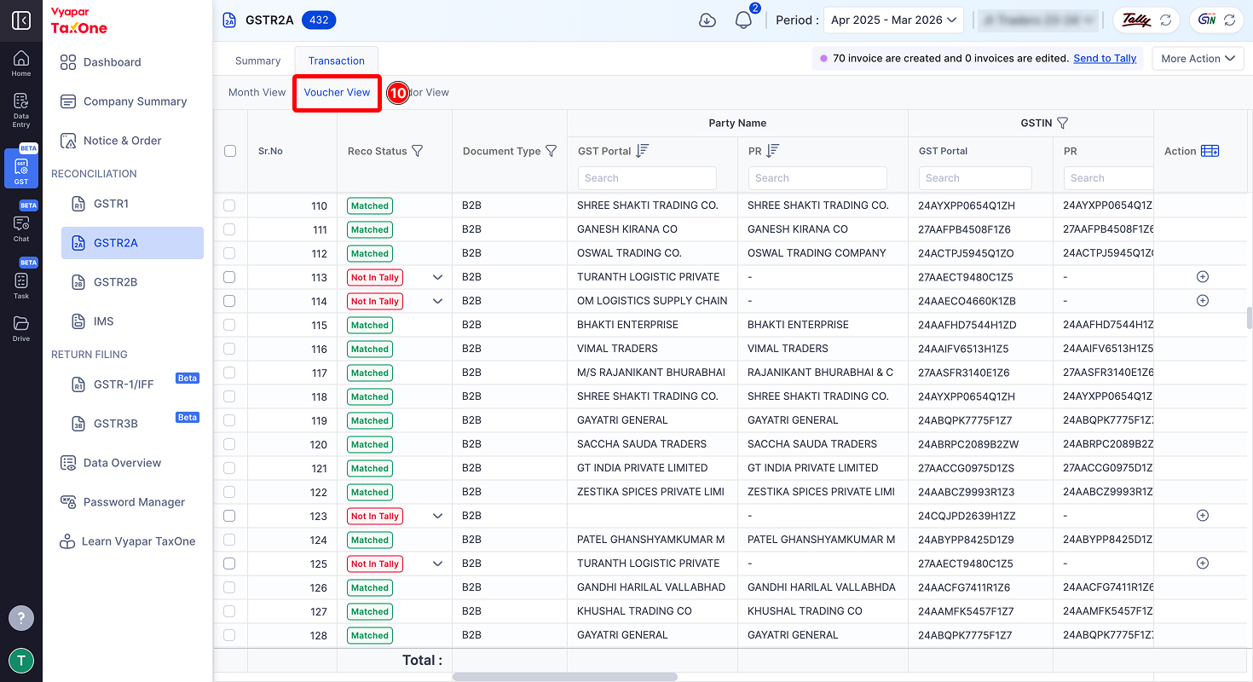Screen dimensions: 1253x682
Task: Click the cloud download icon
Action: pyautogui.click(x=707, y=20)
